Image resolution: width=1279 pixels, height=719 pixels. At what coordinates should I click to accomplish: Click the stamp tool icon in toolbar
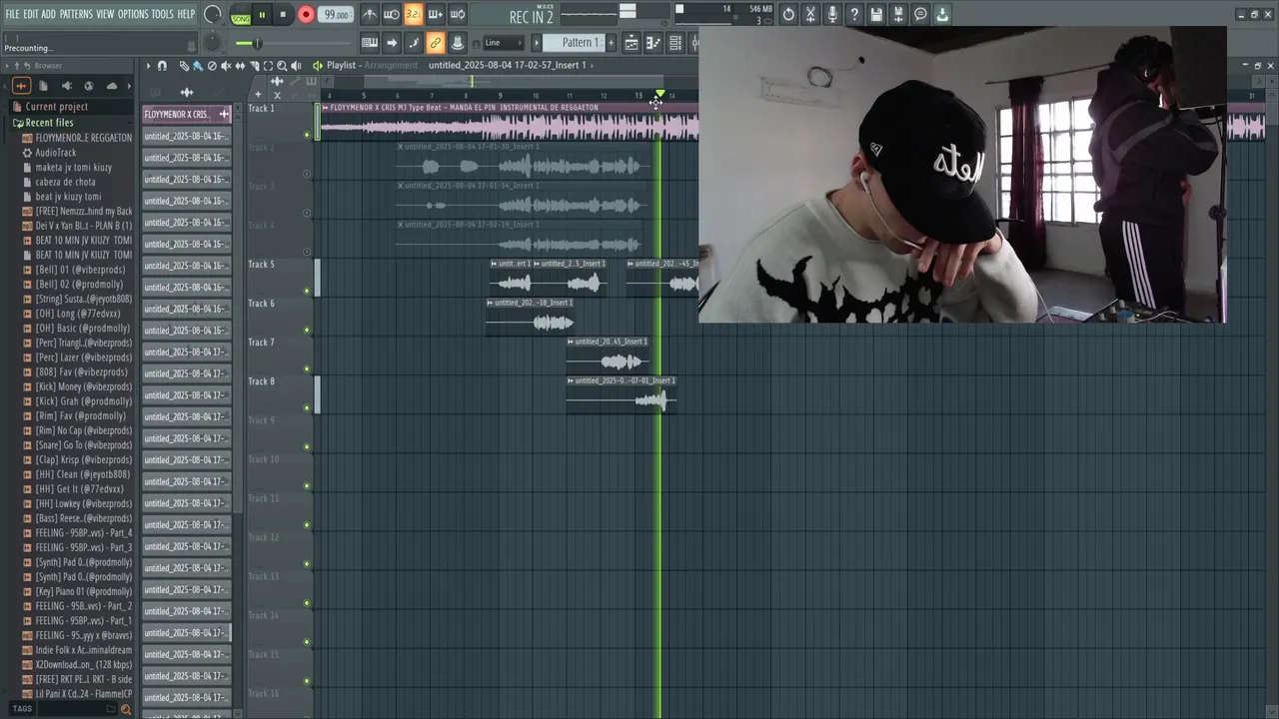point(458,42)
